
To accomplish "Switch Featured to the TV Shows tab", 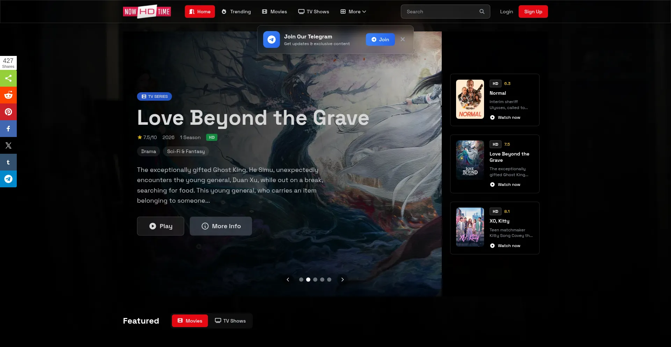I will click(230, 321).
